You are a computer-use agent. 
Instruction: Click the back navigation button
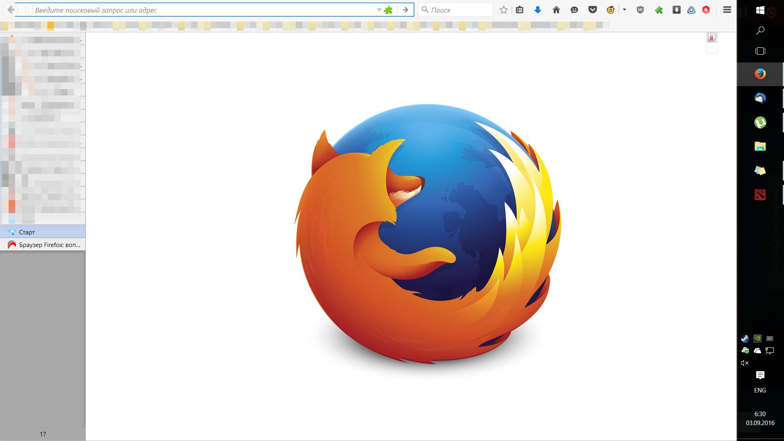11,10
